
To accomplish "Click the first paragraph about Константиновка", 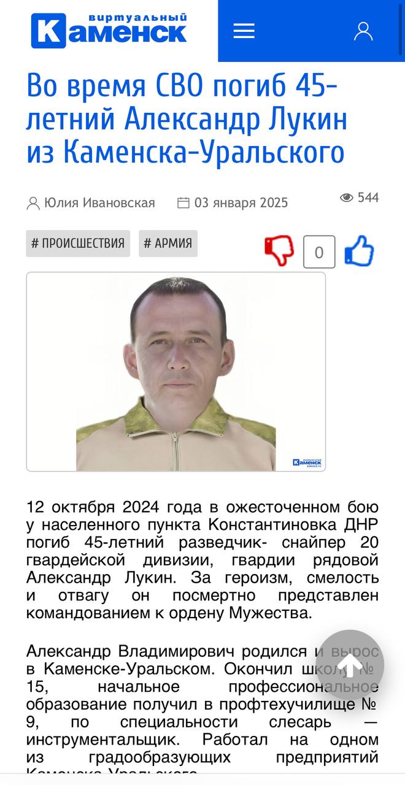I will [202, 561].
